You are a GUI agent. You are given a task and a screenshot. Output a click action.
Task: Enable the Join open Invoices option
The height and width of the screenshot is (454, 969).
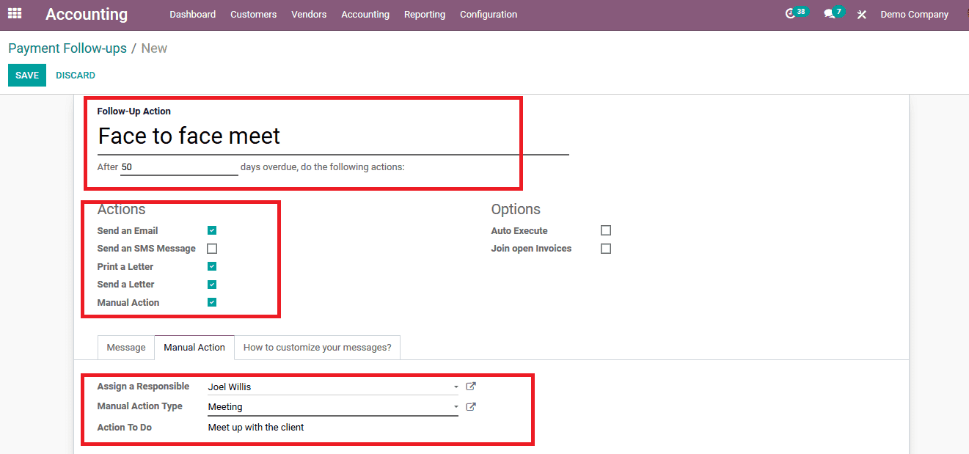606,249
